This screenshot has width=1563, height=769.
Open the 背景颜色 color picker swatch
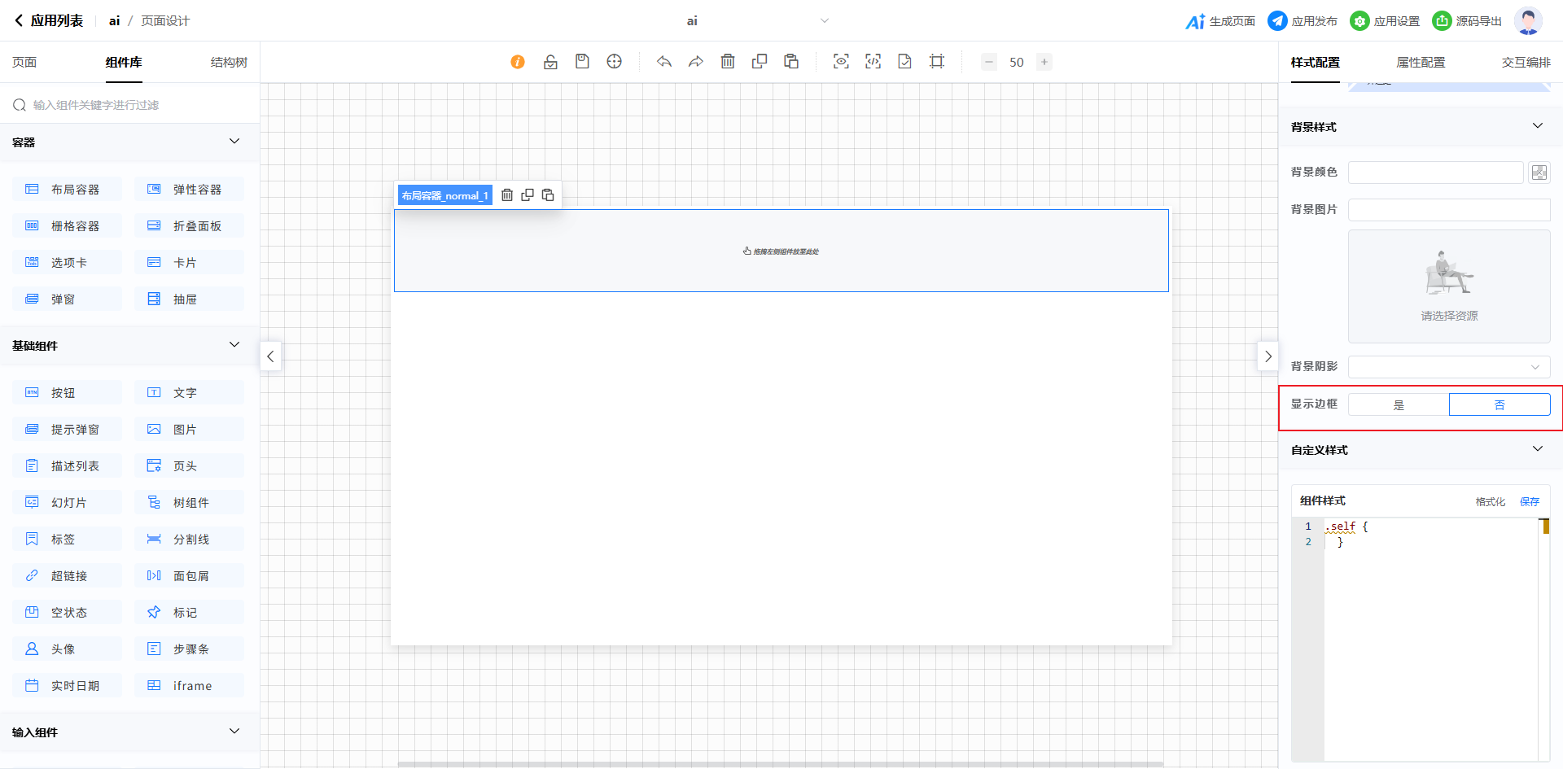click(x=1539, y=173)
